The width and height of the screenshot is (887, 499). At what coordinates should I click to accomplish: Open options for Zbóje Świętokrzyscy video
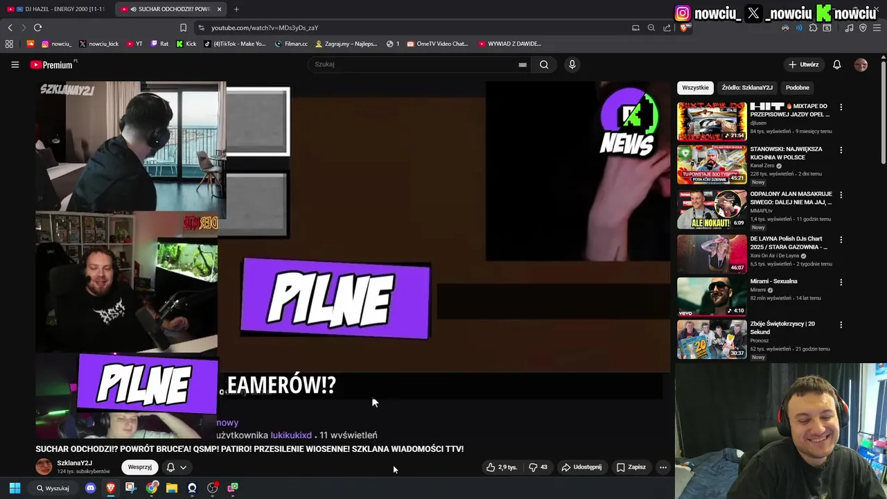coord(841,324)
